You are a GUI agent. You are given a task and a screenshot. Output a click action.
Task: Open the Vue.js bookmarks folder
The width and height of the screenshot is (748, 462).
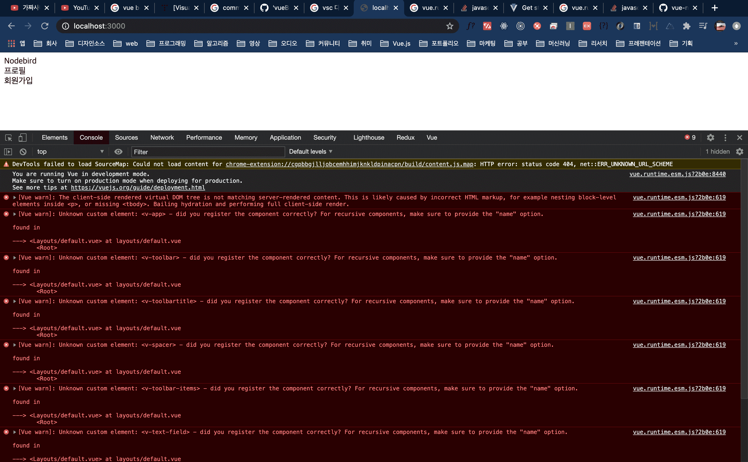click(395, 43)
